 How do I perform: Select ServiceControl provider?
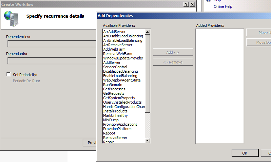(x=115, y=67)
